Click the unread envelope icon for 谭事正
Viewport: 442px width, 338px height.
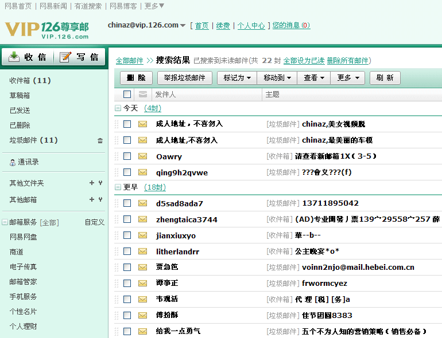click(x=142, y=284)
